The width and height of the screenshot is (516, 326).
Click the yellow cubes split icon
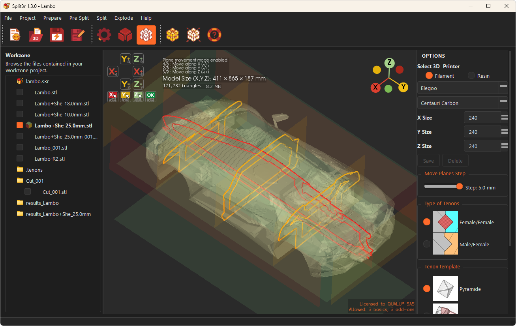[173, 35]
